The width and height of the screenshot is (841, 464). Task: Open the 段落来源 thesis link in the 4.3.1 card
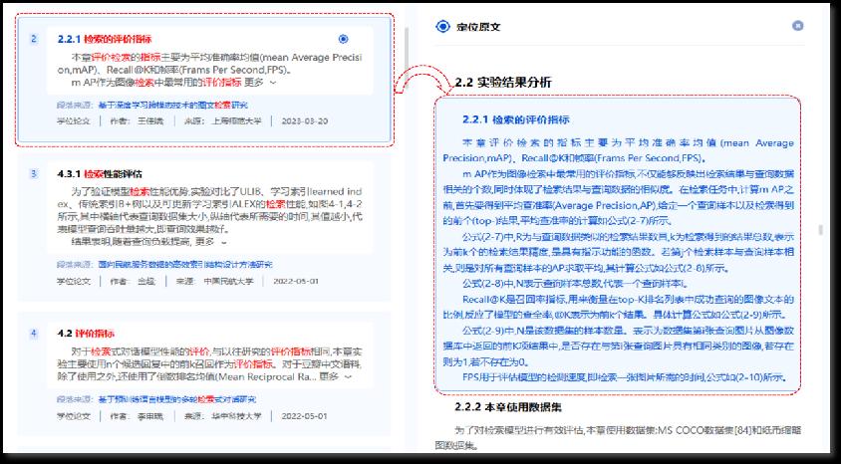(x=185, y=265)
